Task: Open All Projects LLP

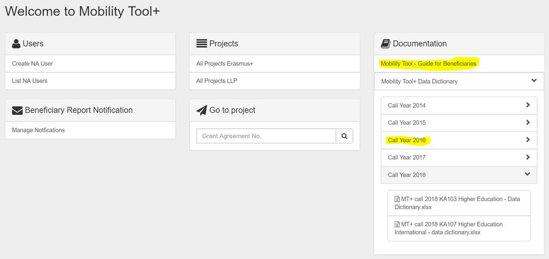Action: [x=217, y=81]
